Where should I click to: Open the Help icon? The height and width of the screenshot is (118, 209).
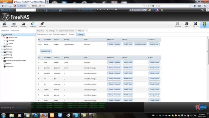tap(186, 25)
